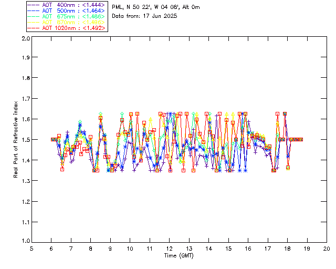Click the 'Data from: 17 Jun 2025' text
This screenshot has width=336, height=269.
144,16
